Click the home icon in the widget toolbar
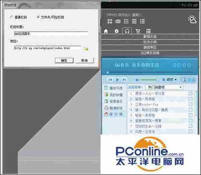The image size is (201, 175). [106, 31]
